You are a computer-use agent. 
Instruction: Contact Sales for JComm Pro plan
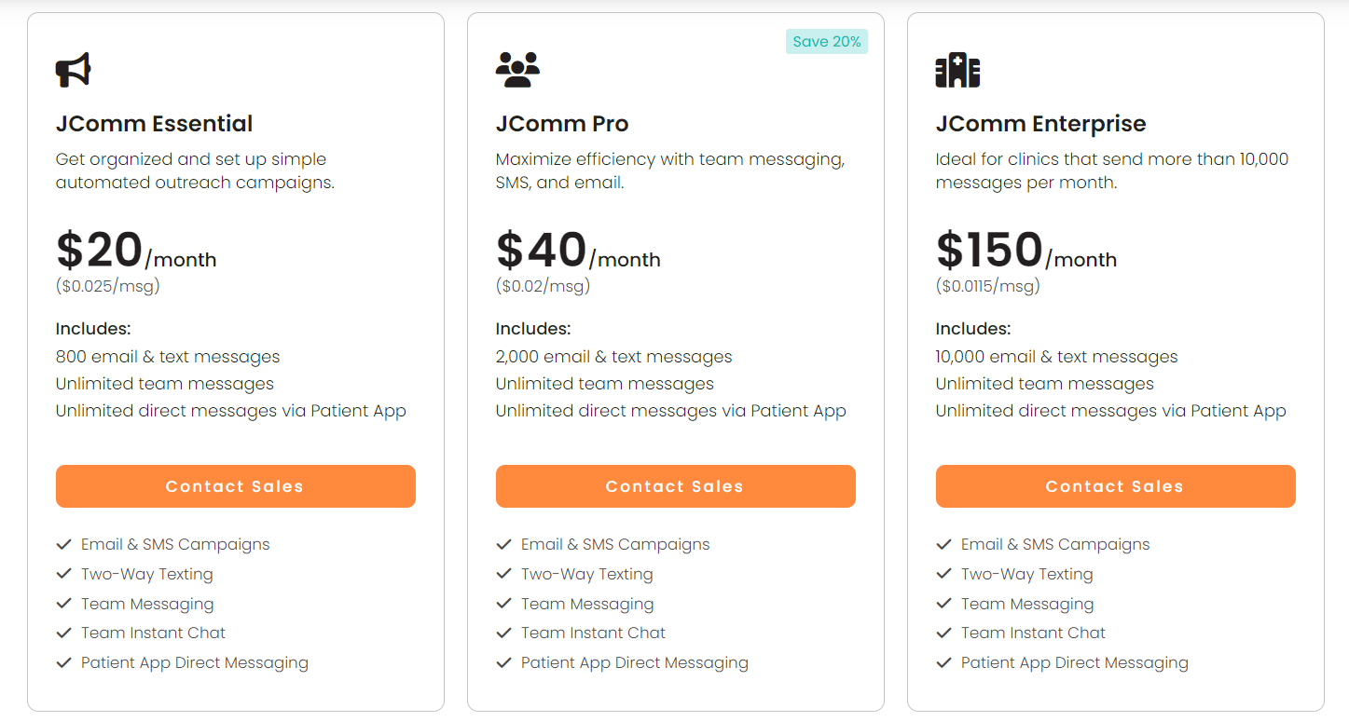tap(676, 486)
